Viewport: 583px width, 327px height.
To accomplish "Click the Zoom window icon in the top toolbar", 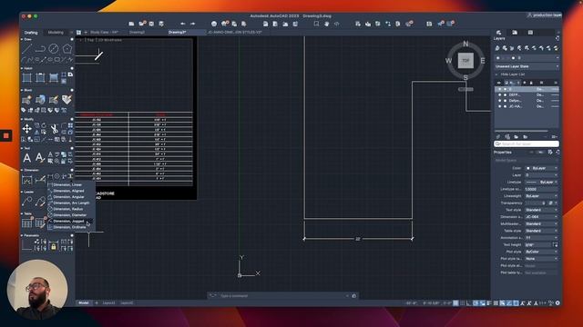I will 316,24.
